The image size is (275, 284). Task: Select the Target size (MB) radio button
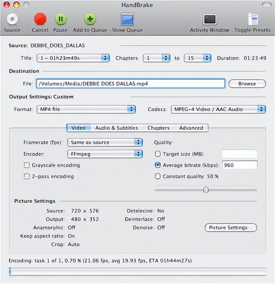158,154
